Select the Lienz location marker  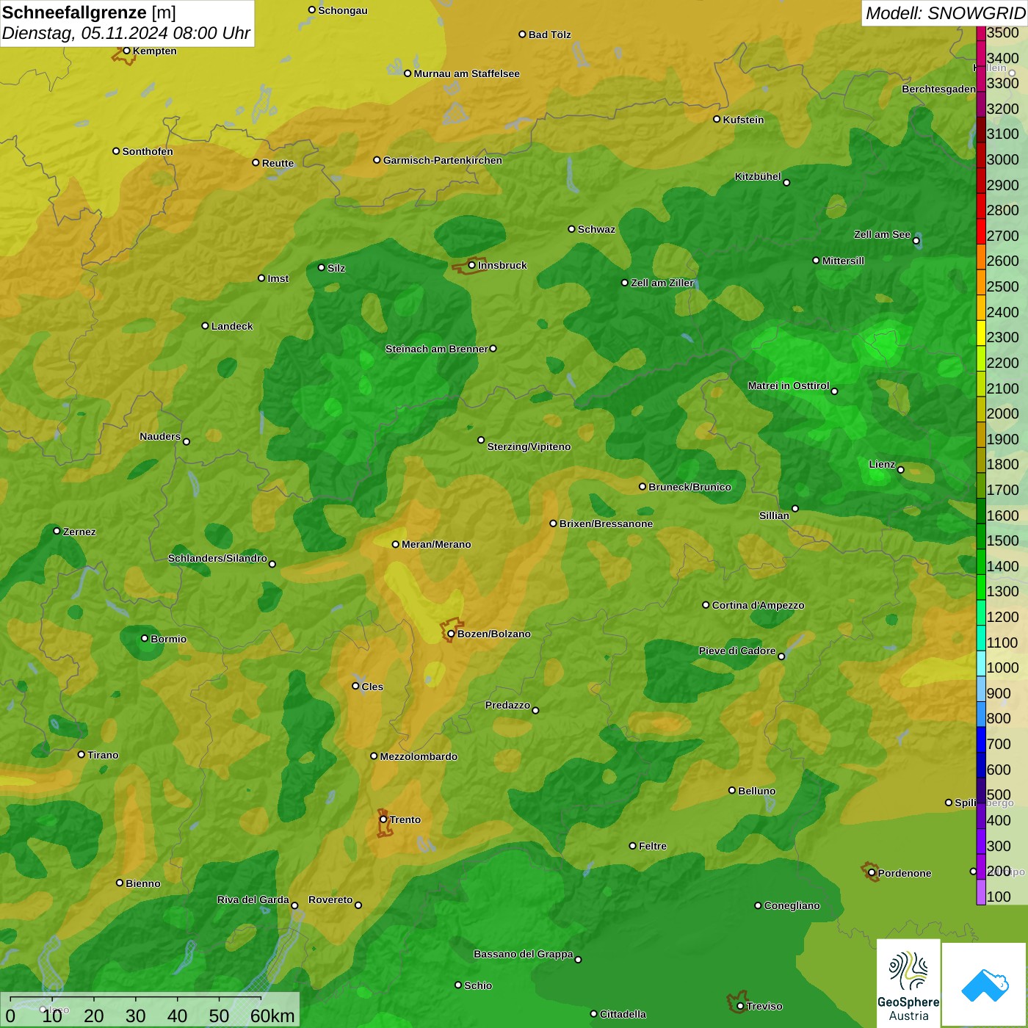901,470
